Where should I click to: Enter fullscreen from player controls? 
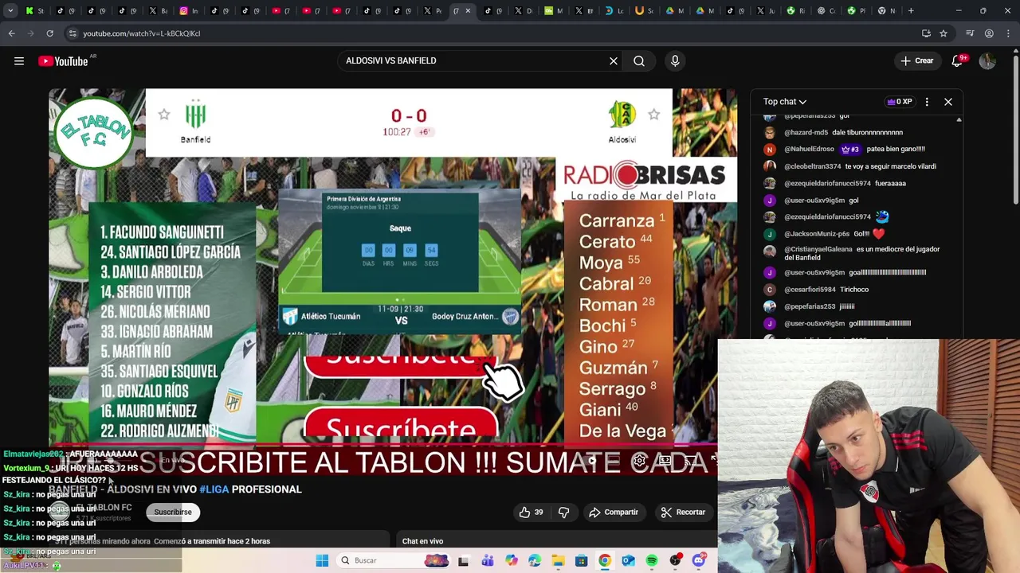(x=714, y=459)
